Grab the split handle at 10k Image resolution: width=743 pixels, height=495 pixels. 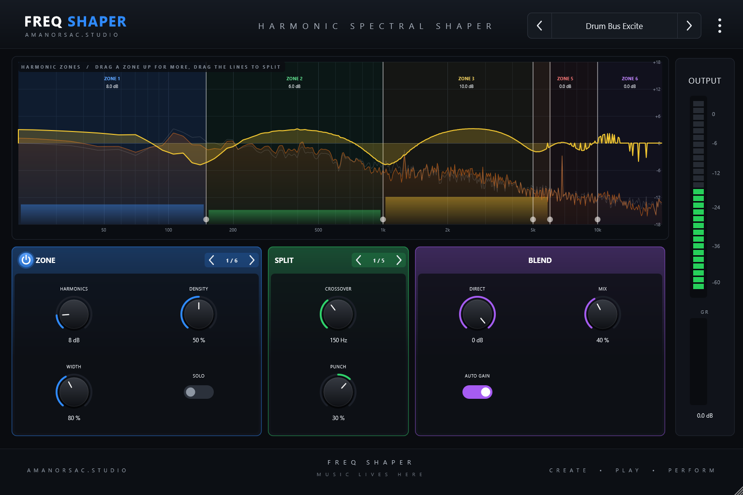point(597,219)
